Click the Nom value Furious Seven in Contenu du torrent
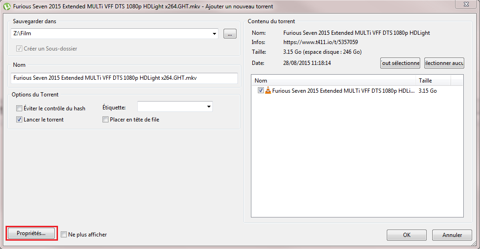 click(357, 33)
